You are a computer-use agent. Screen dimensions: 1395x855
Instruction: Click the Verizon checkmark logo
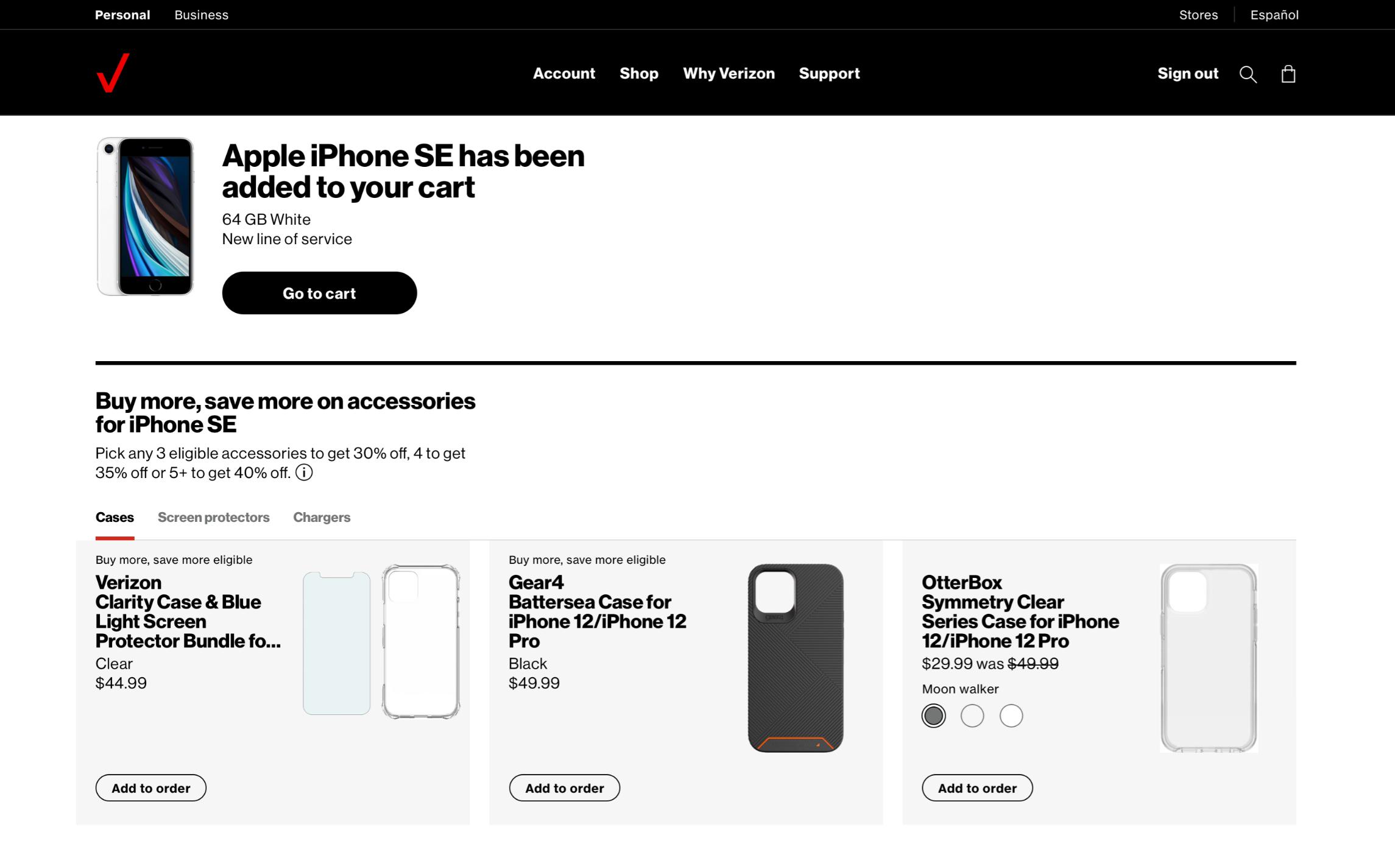tap(113, 73)
